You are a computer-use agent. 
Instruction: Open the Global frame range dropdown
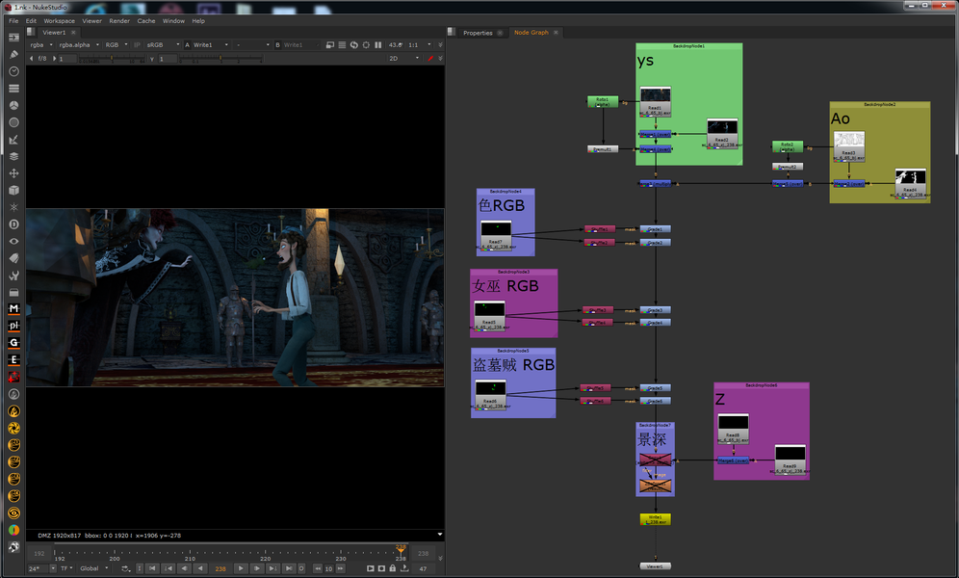[x=94, y=568]
